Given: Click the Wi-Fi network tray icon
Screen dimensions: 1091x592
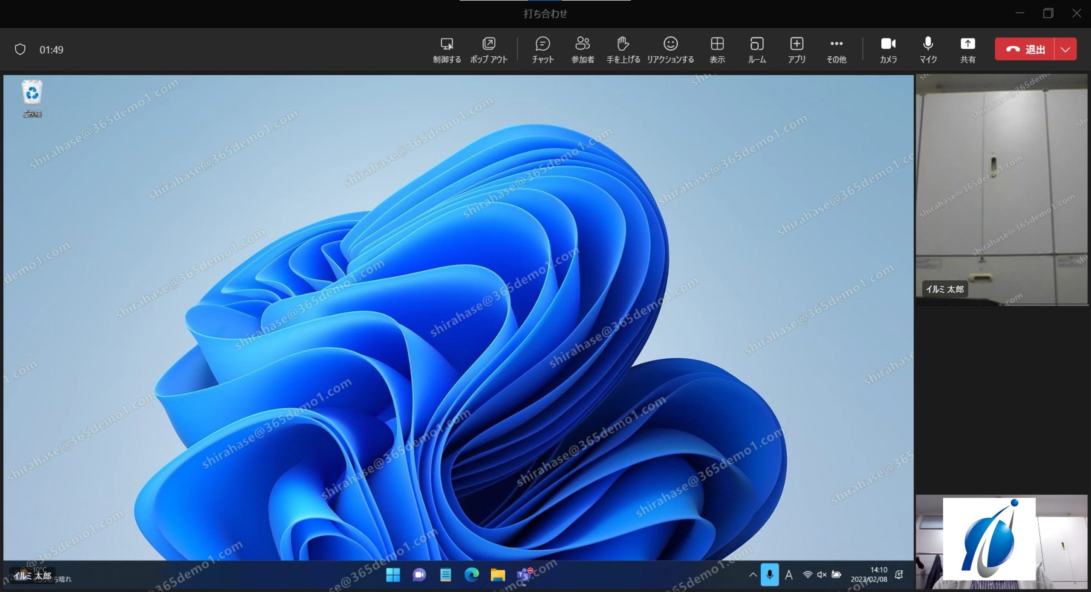Looking at the screenshot, I should point(807,575).
